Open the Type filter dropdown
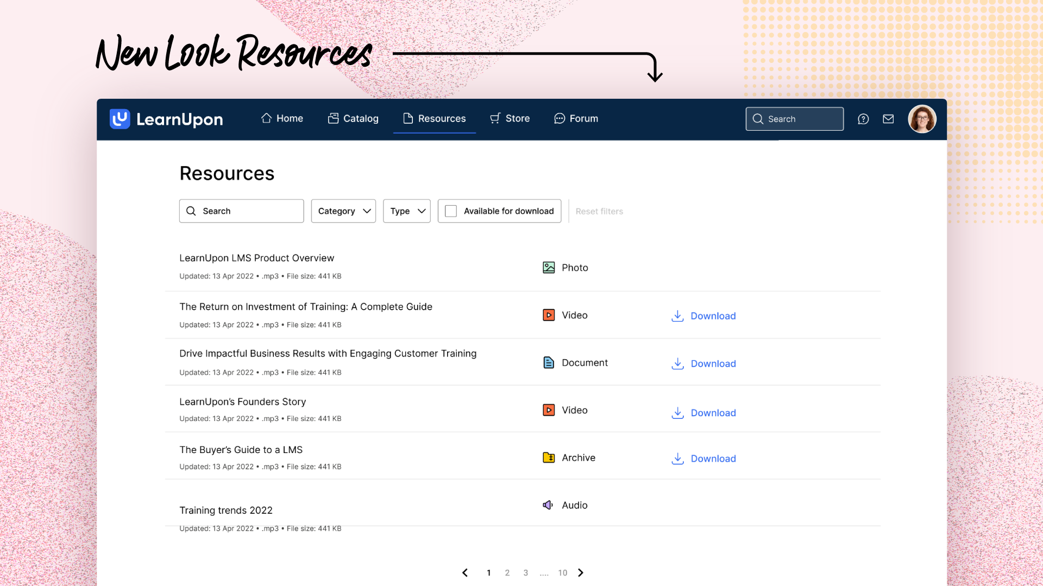The height and width of the screenshot is (586, 1043). coord(406,211)
